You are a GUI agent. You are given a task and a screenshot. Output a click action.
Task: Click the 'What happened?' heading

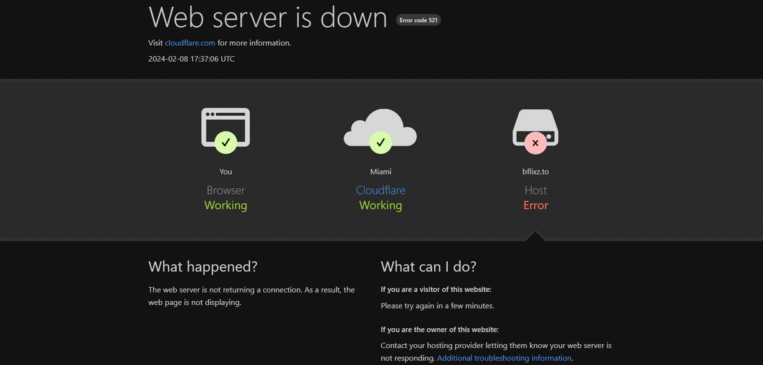(x=203, y=266)
